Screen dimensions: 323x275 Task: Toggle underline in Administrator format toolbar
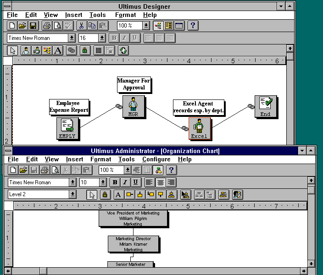pyautogui.click(x=135, y=182)
